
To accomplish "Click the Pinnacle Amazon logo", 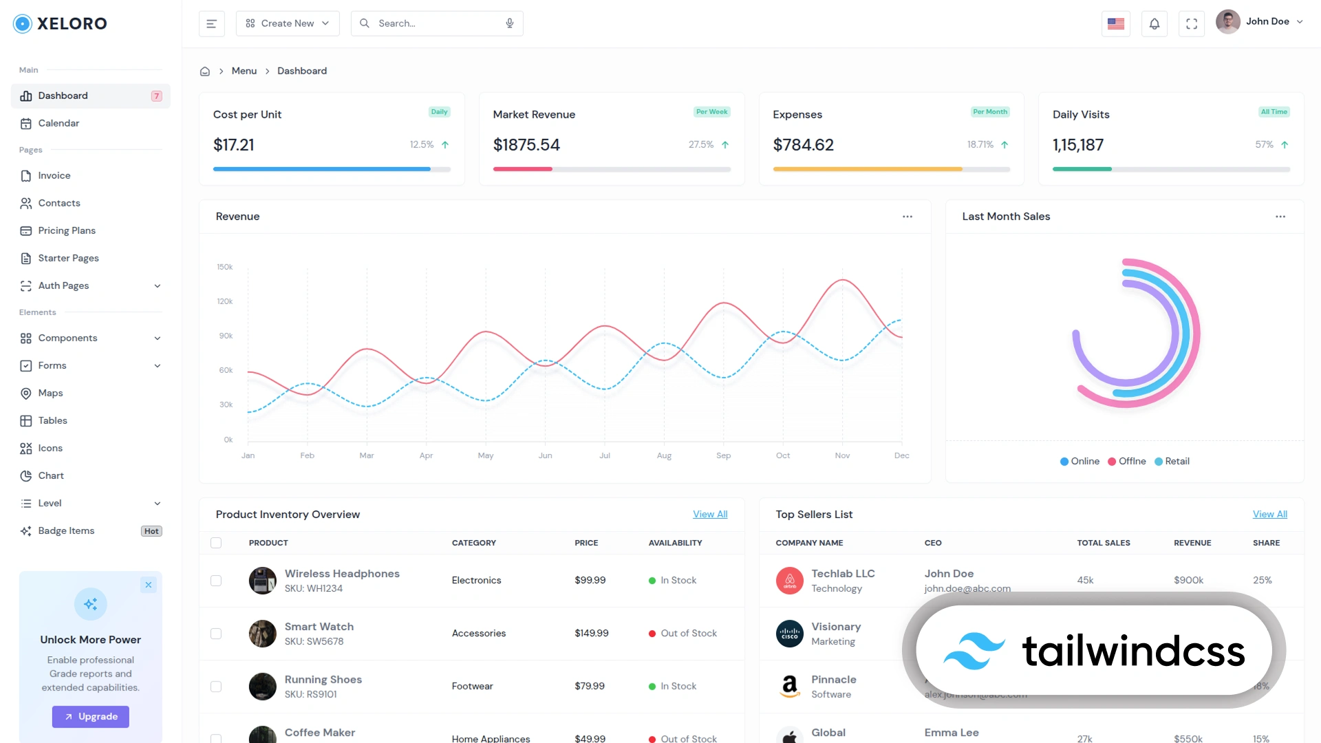I will click(x=790, y=687).
